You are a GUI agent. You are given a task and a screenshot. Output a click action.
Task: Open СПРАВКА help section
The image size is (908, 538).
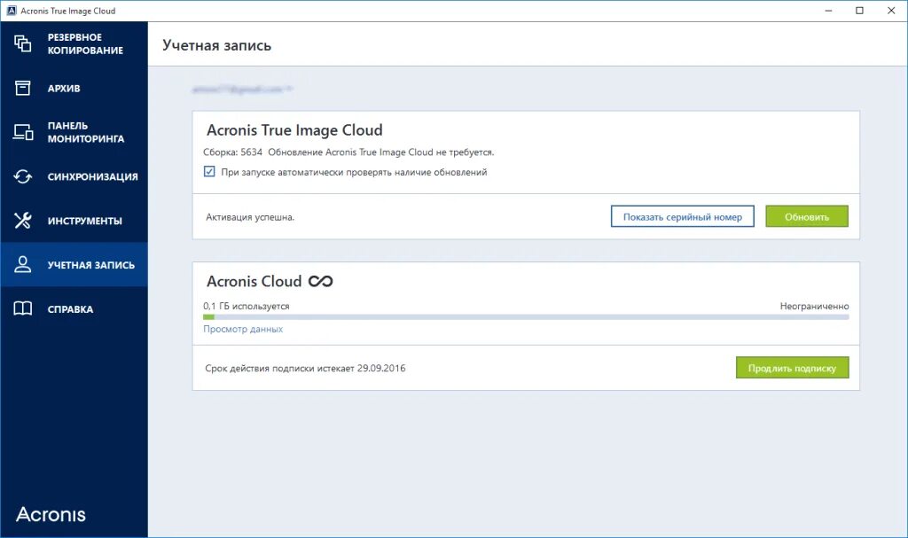74,308
